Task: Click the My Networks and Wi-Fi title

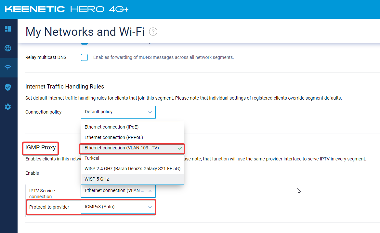Action: [85, 32]
